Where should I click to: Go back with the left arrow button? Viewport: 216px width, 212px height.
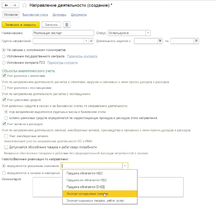[x=6, y=5]
